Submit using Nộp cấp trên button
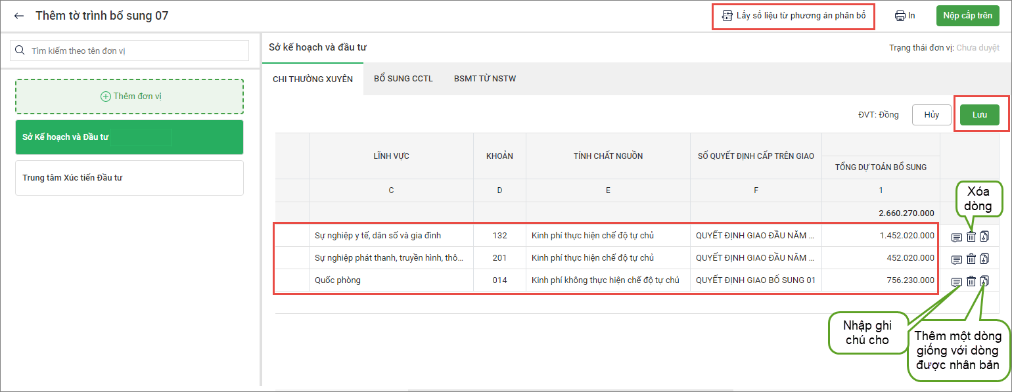Screen dimensions: 1012x392 [967, 16]
